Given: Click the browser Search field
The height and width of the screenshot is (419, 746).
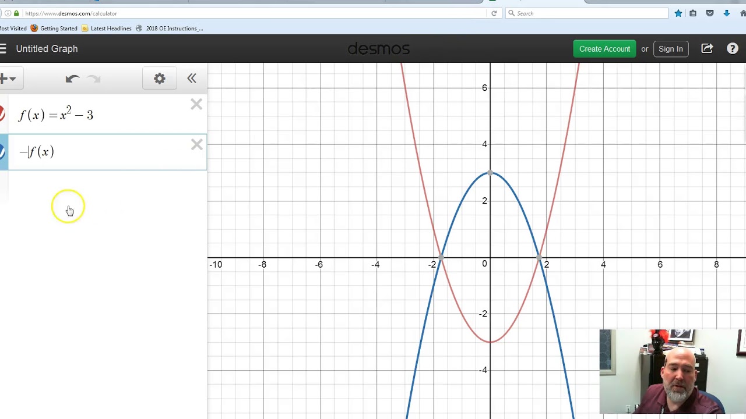Looking at the screenshot, I should (586, 13).
